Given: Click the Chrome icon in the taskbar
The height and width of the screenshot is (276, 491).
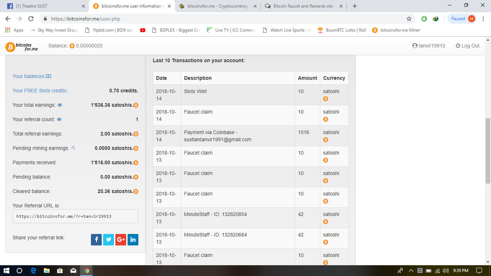Looking at the screenshot, I should (x=87, y=271).
